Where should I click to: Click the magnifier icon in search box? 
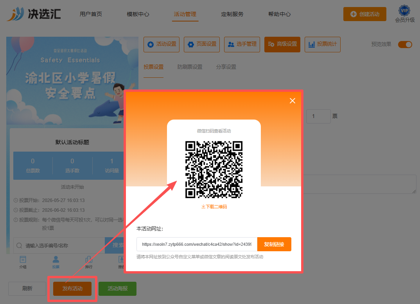tap(19, 246)
